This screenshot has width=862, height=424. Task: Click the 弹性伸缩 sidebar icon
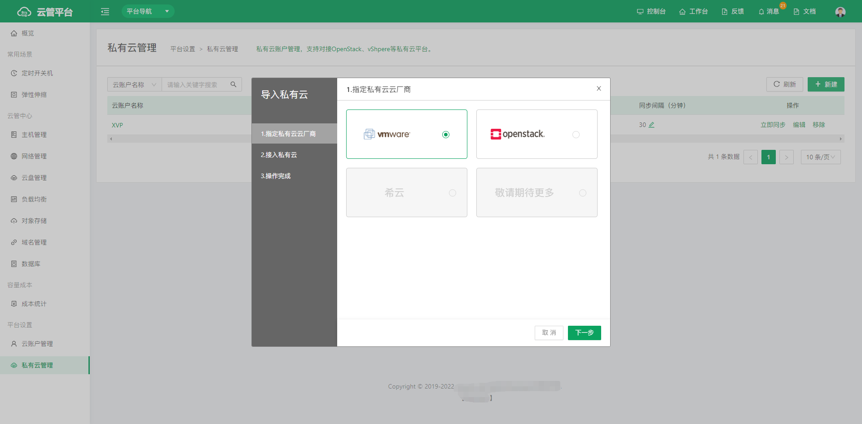pyautogui.click(x=14, y=95)
